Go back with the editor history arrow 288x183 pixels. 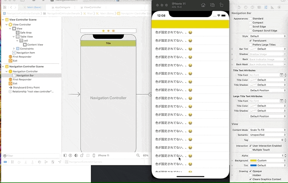pos(11,7)
